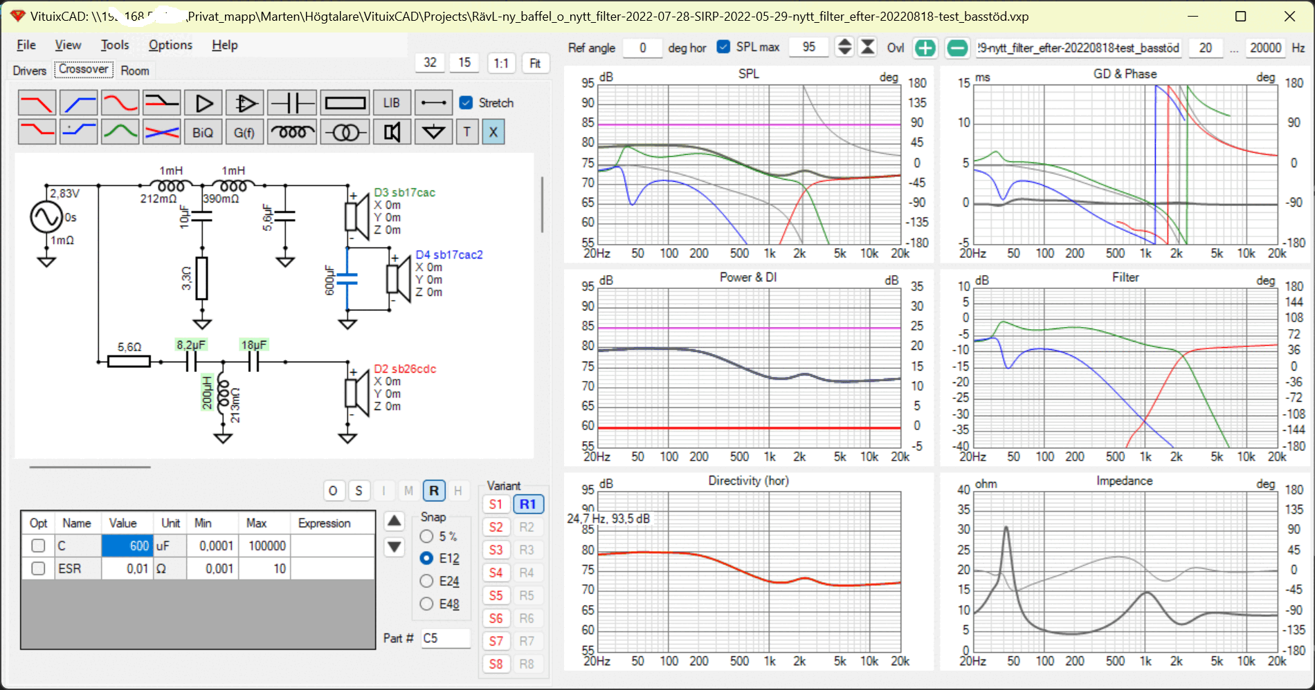Toggle the SPL max checkbox
The image size is (1315, 690).
point(723,46)
